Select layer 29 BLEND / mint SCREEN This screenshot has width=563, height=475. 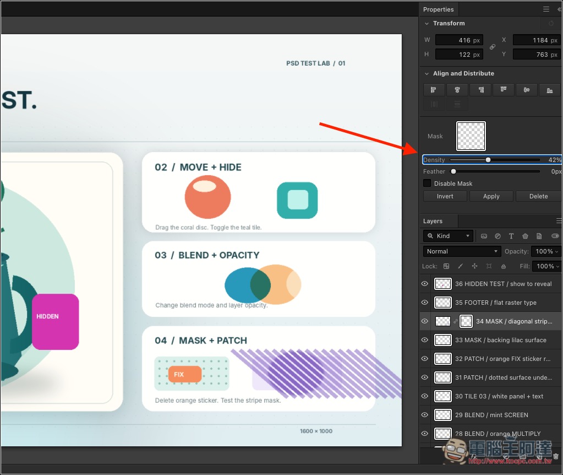(x=491, y=415)
